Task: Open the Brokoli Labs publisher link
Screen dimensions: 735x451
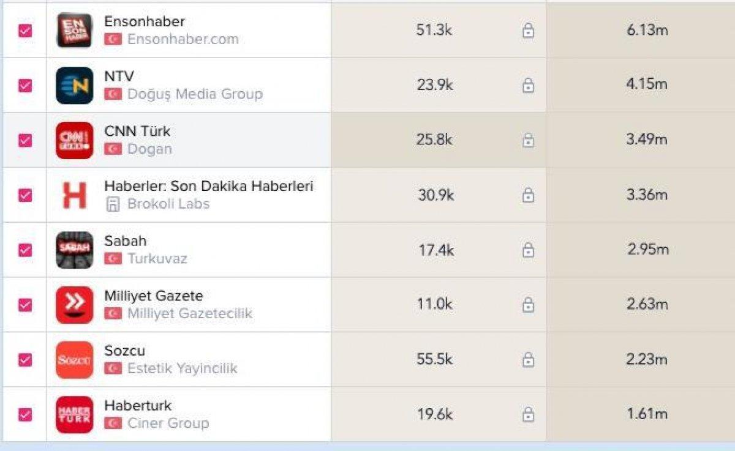Action: coord(168,204)
